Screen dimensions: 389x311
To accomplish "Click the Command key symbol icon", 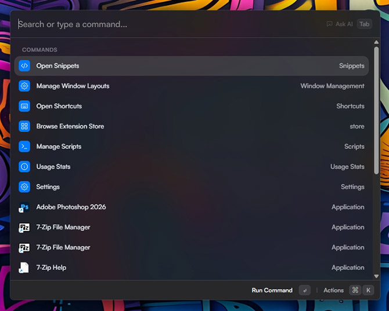I will [355, 290].
